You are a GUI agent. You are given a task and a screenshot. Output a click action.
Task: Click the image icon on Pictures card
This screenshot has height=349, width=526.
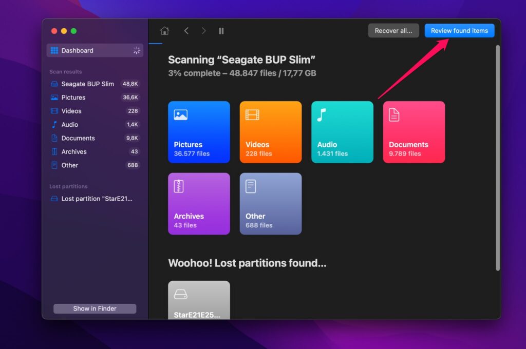click(180, 115)
